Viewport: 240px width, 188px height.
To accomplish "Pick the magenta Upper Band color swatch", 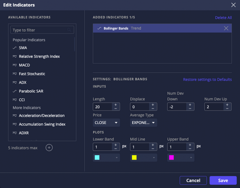I will (x=172, y=158).
